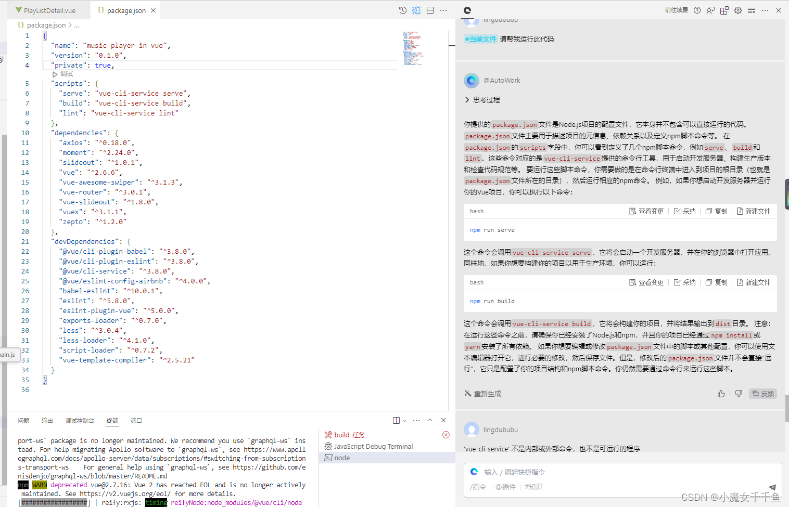The width and height of the screenshot is (789, 507).
Task: Click the debug play icon above scripts
Action: (x=55, y=74)
